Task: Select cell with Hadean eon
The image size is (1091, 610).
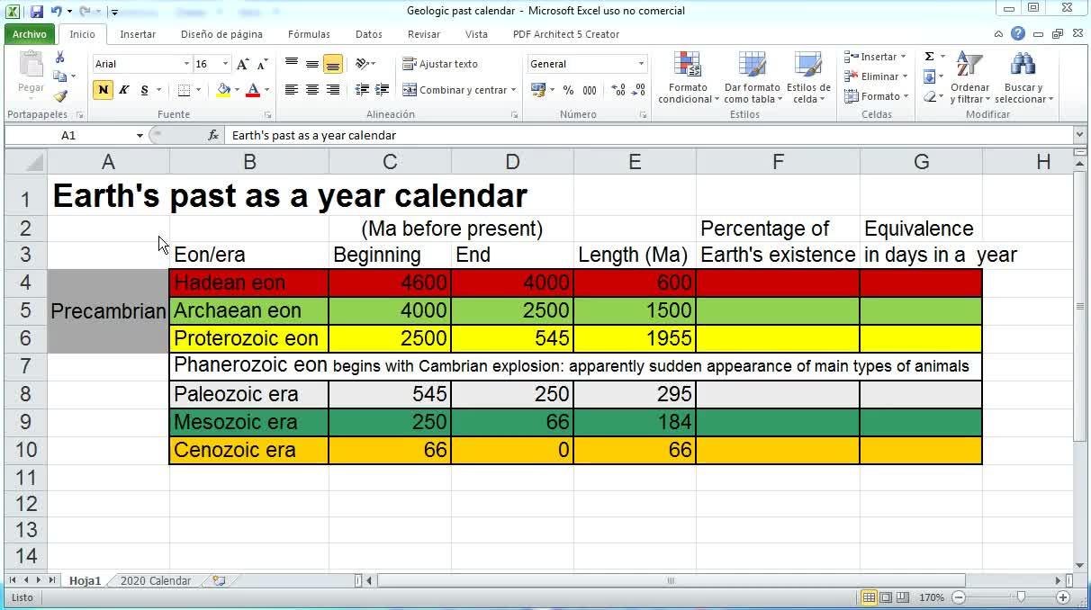Action: tap(249, 283)
